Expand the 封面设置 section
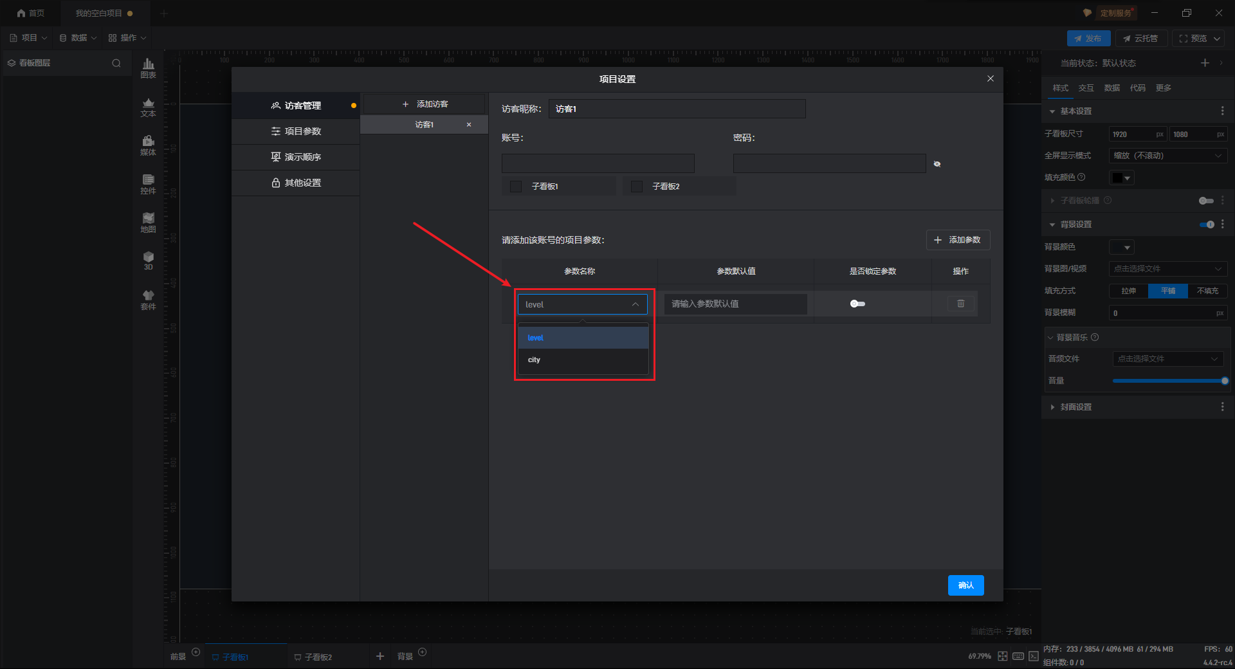Image resolution: width=1235 pixels, height=669 pixels. pyautogui.click(x=1076, y=407)
